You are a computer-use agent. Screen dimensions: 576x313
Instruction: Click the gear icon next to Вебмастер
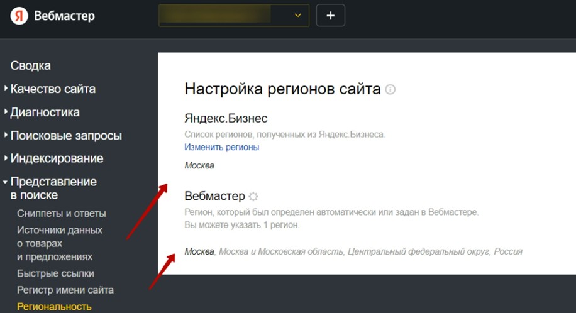click(x=253, y=196)
